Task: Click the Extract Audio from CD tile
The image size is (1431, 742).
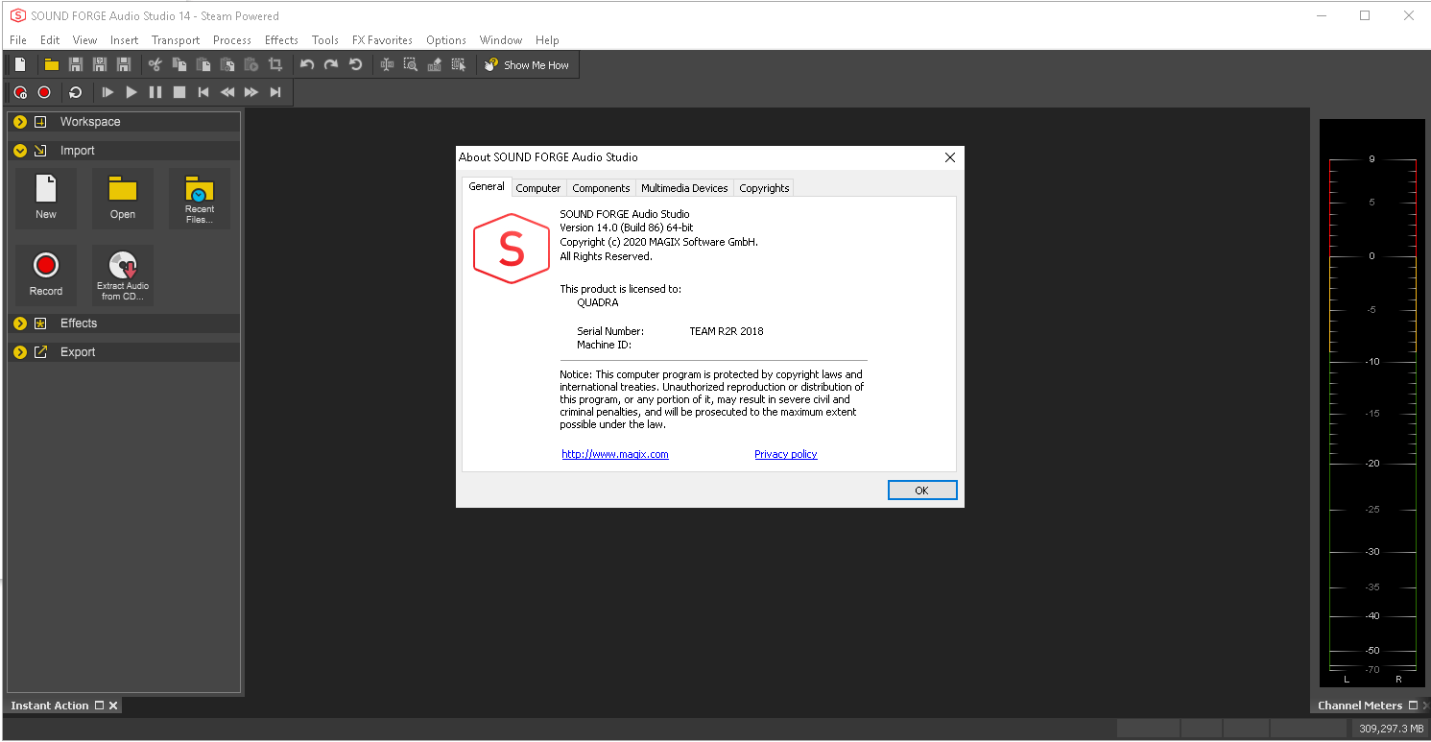Action: pos(123,275)
